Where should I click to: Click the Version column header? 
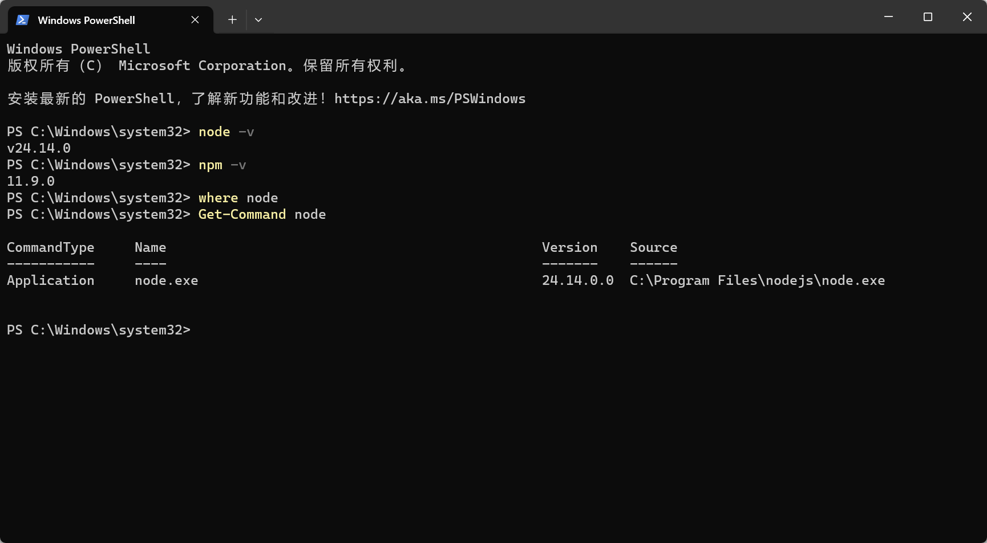tap(570, 247)
